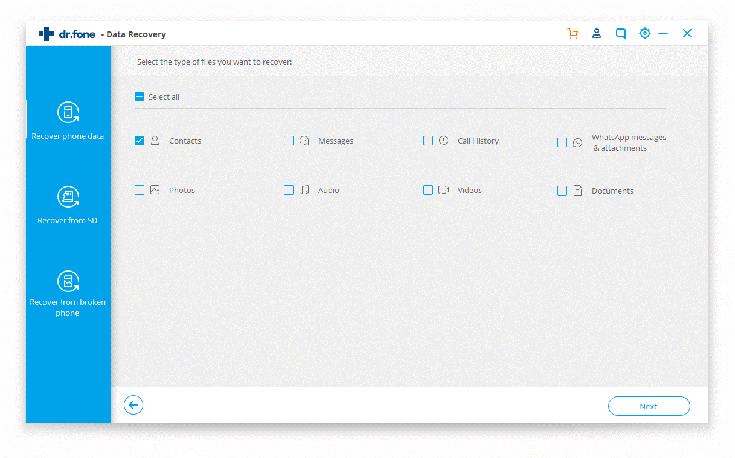Screen dimensions: 735x458
Task: Open the feedback chat icon
Action: coord(621,34)
